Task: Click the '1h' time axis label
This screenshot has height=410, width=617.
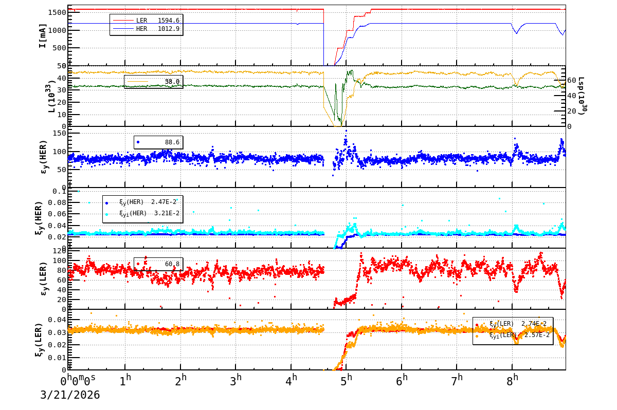Action: [x=125, y=381]
